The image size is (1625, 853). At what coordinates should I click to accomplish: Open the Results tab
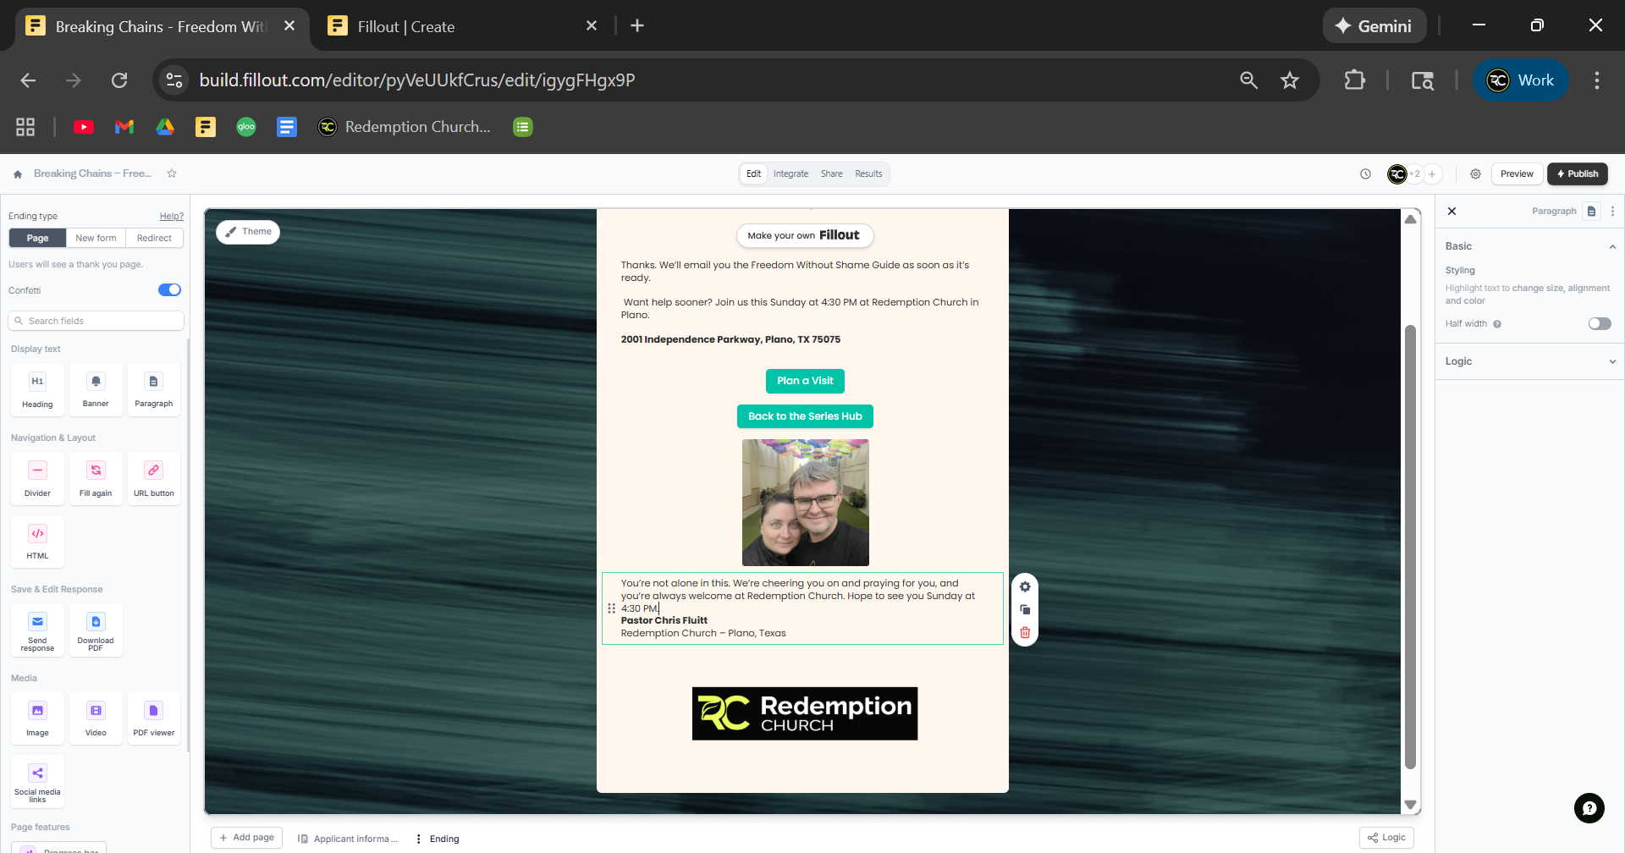[x=868, y=174]
